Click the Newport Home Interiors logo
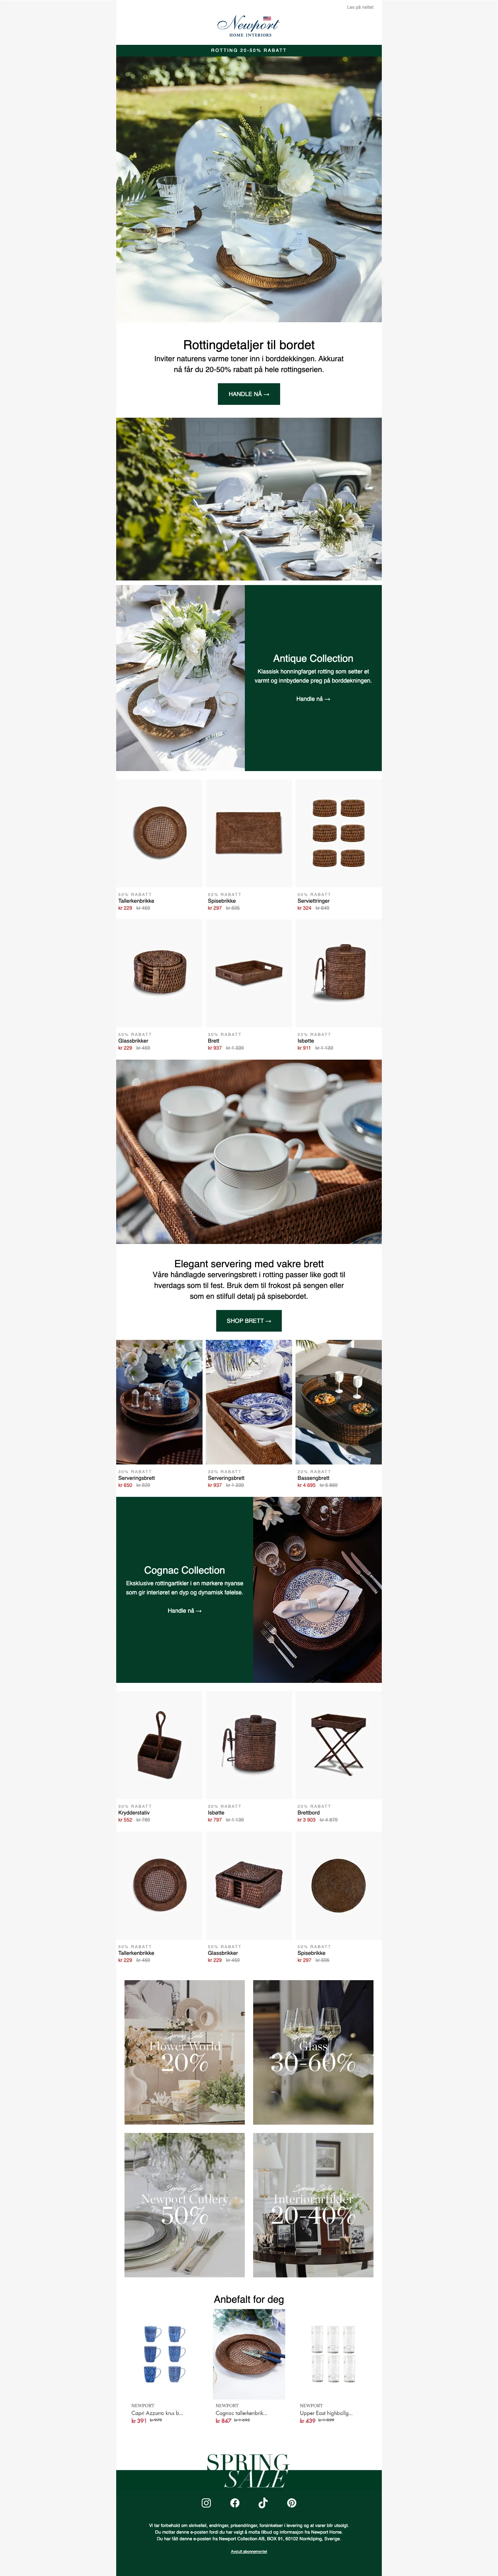498x2576 pixels. point(249,25)
